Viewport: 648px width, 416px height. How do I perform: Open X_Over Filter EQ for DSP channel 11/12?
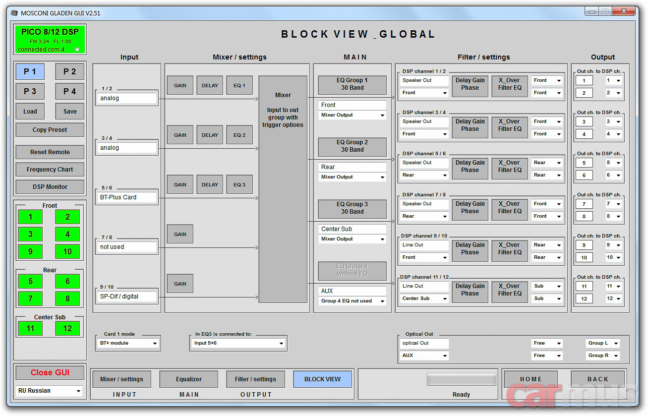pyautogui.click(x=510, y=292)
